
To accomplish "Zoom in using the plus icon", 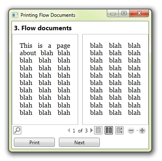I will point(142,130).
